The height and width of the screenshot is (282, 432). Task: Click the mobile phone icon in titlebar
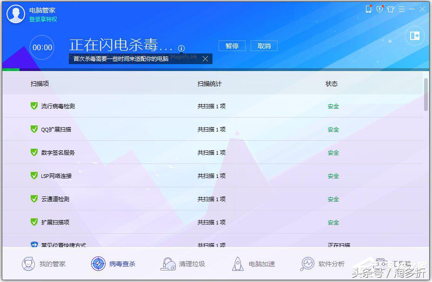[369, 9]
